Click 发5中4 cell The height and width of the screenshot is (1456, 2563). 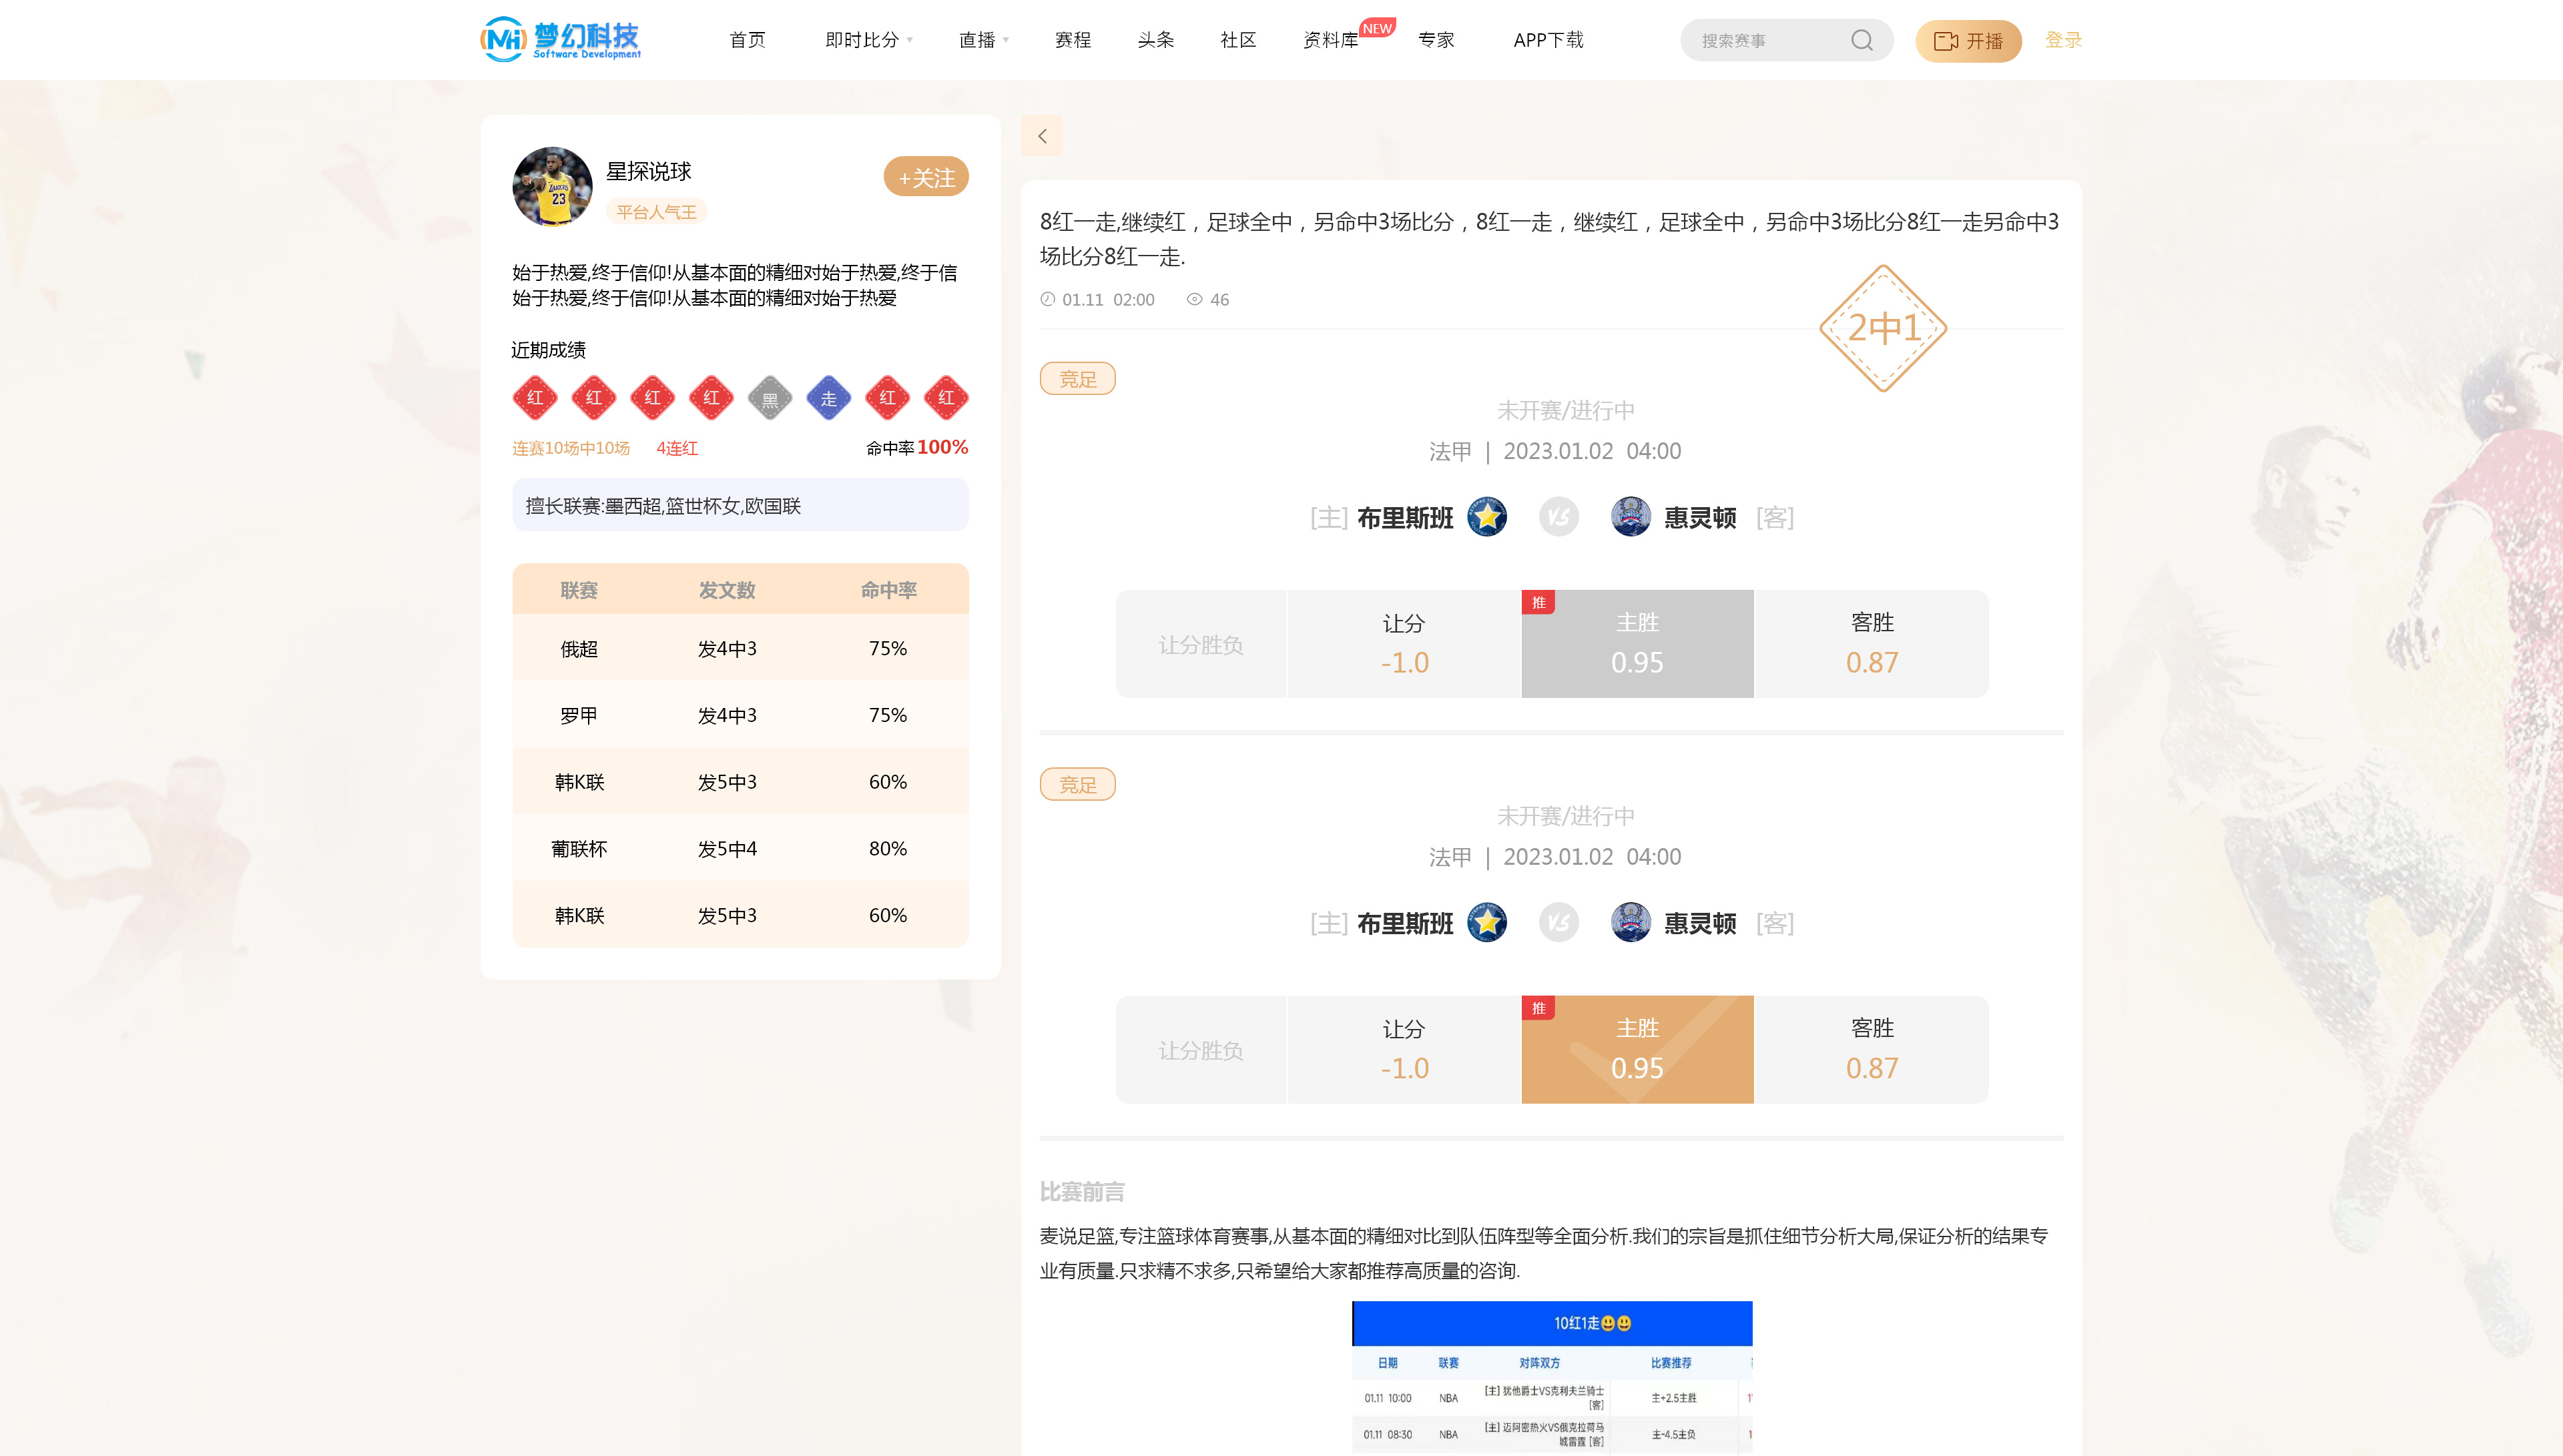tap(727, 849)
